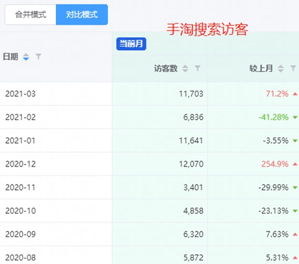Click the up arrow beside 71.2%
This screenshot has height=264, width=299.
pyautogui.click(x=295, y=94)
